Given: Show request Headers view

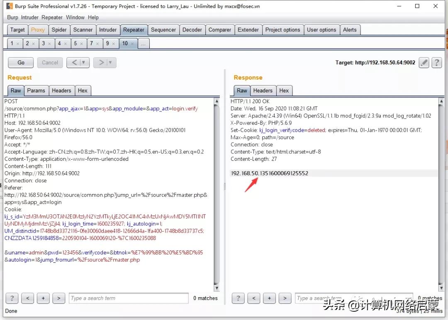Looking at the screenshot, I should 61,90.
